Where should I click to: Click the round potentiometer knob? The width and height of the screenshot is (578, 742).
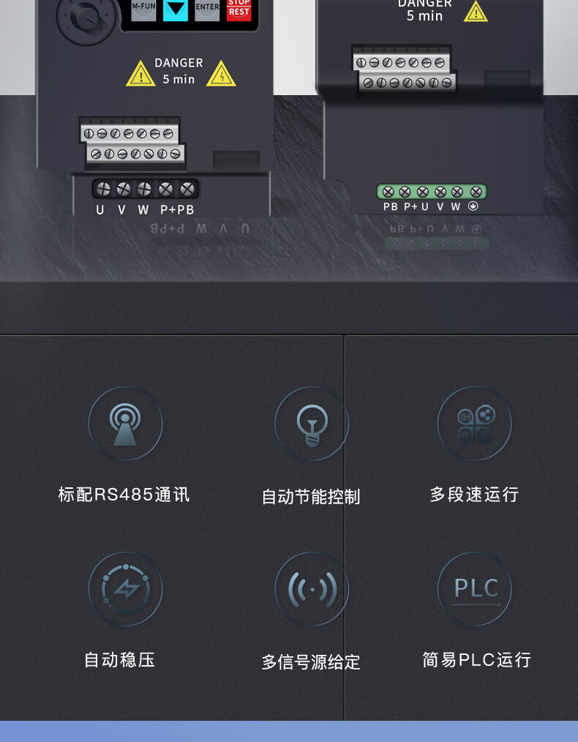tap(86, 18)
